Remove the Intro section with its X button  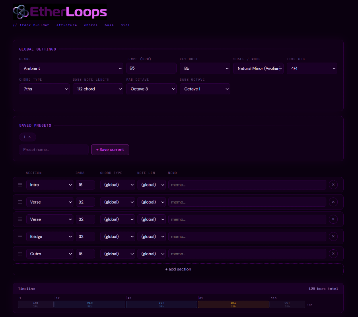pyautogui.click(x=333, y=185)
